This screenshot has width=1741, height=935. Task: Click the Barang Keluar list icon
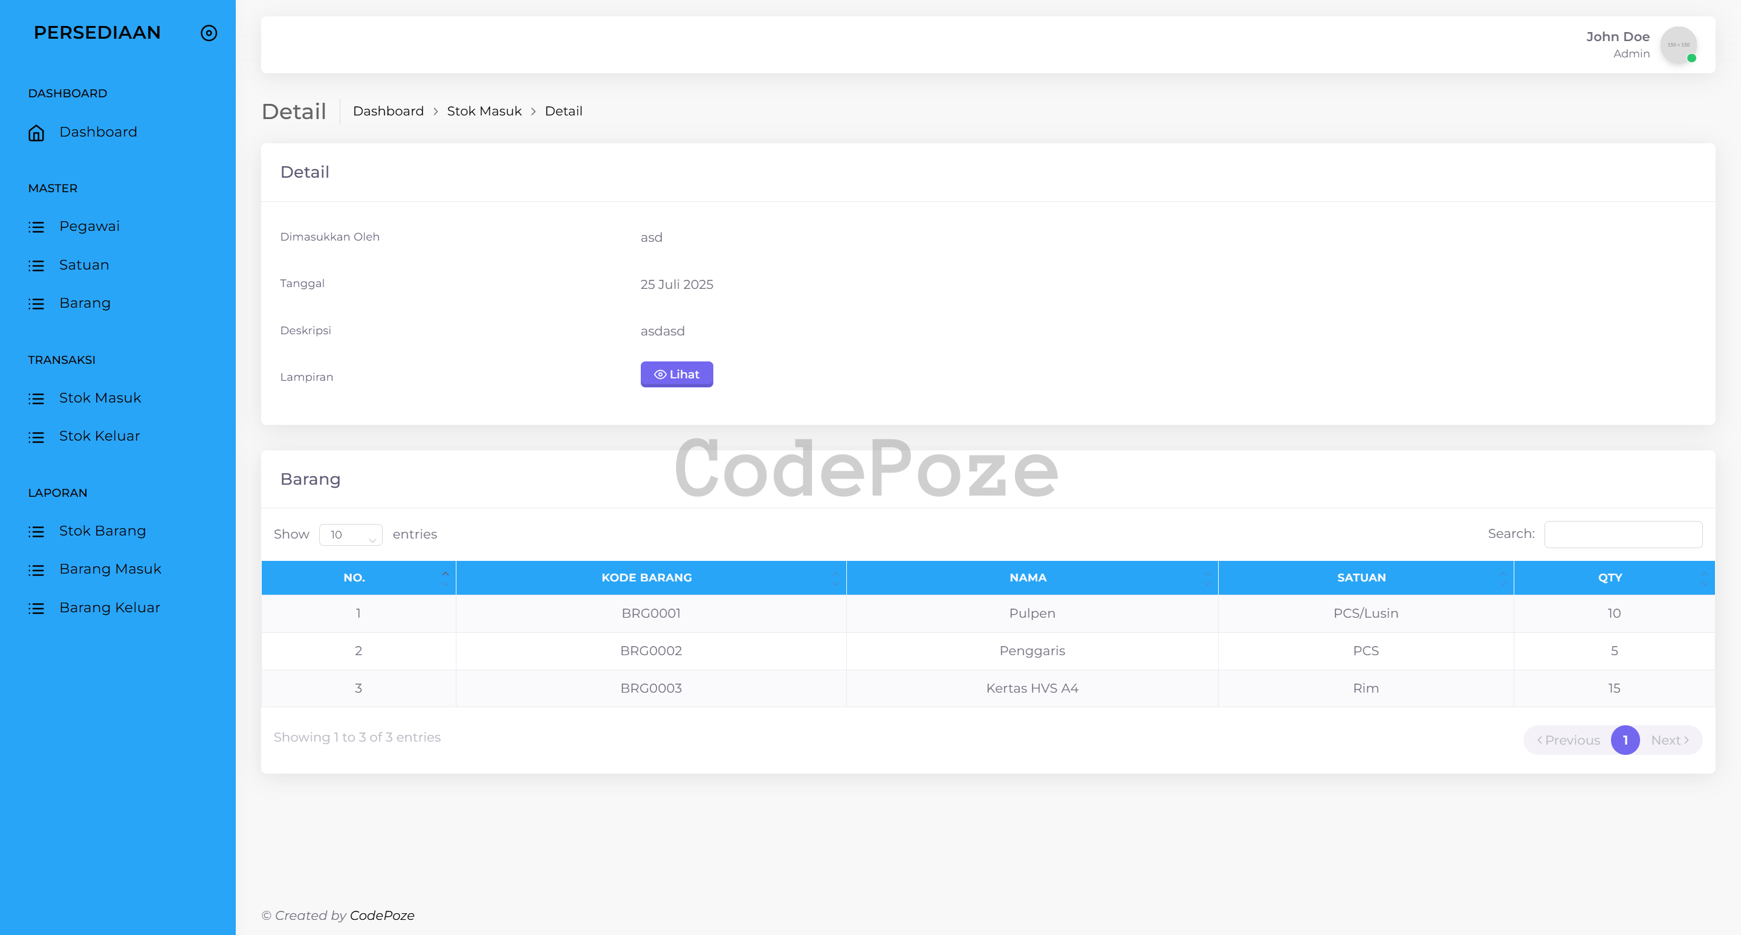36,609
